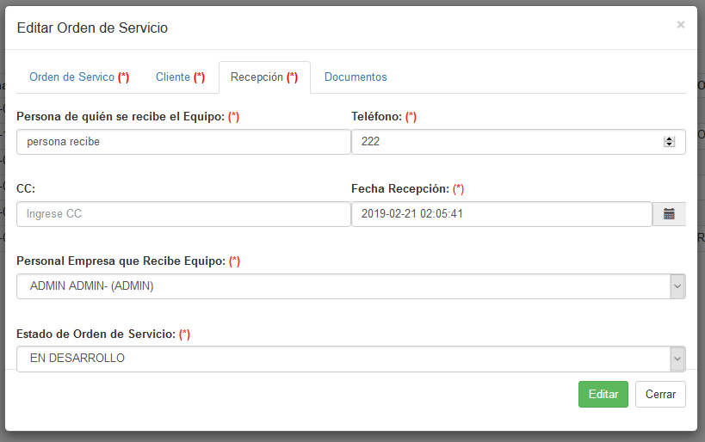This screenshot has width=705, height=442.
Task: Click the 'Teléfono:' field label
Action: point(377,117)
